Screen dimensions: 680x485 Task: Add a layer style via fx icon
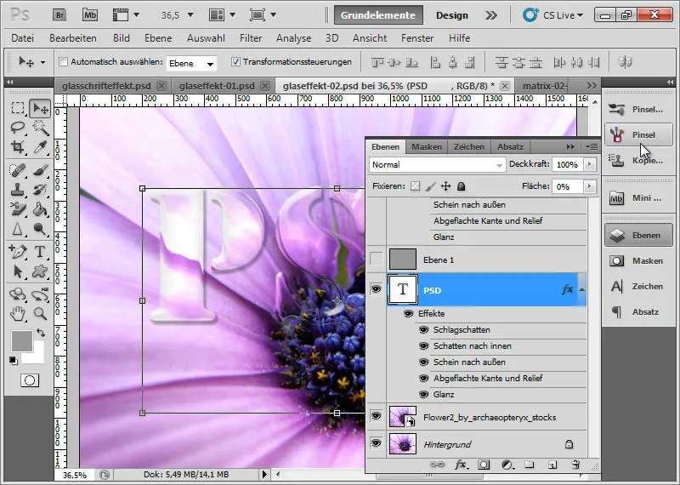(x=461, y=465)
